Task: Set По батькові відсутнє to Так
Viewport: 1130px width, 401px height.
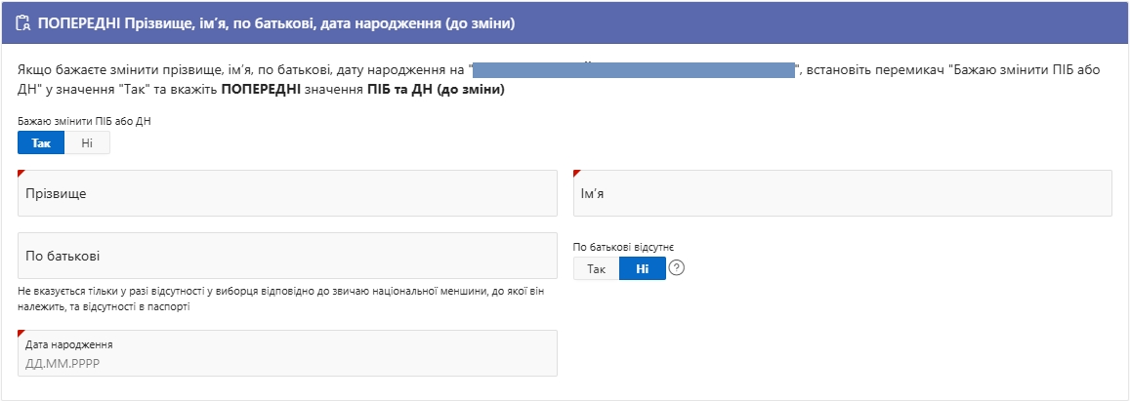Action: 596,268
